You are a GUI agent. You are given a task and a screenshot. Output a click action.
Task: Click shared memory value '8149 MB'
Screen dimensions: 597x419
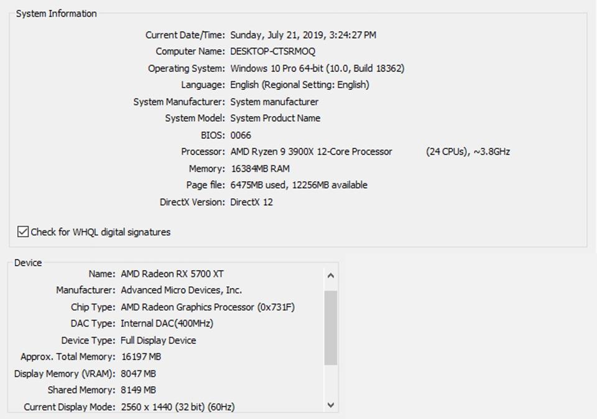click(x=138, y=390)
